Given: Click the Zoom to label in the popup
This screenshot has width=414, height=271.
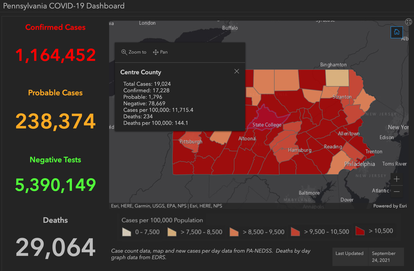Looking at the screenshot, I should (x=137, y=52).
